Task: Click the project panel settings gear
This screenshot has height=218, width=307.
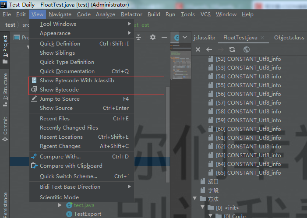Action: pos(153,37)
